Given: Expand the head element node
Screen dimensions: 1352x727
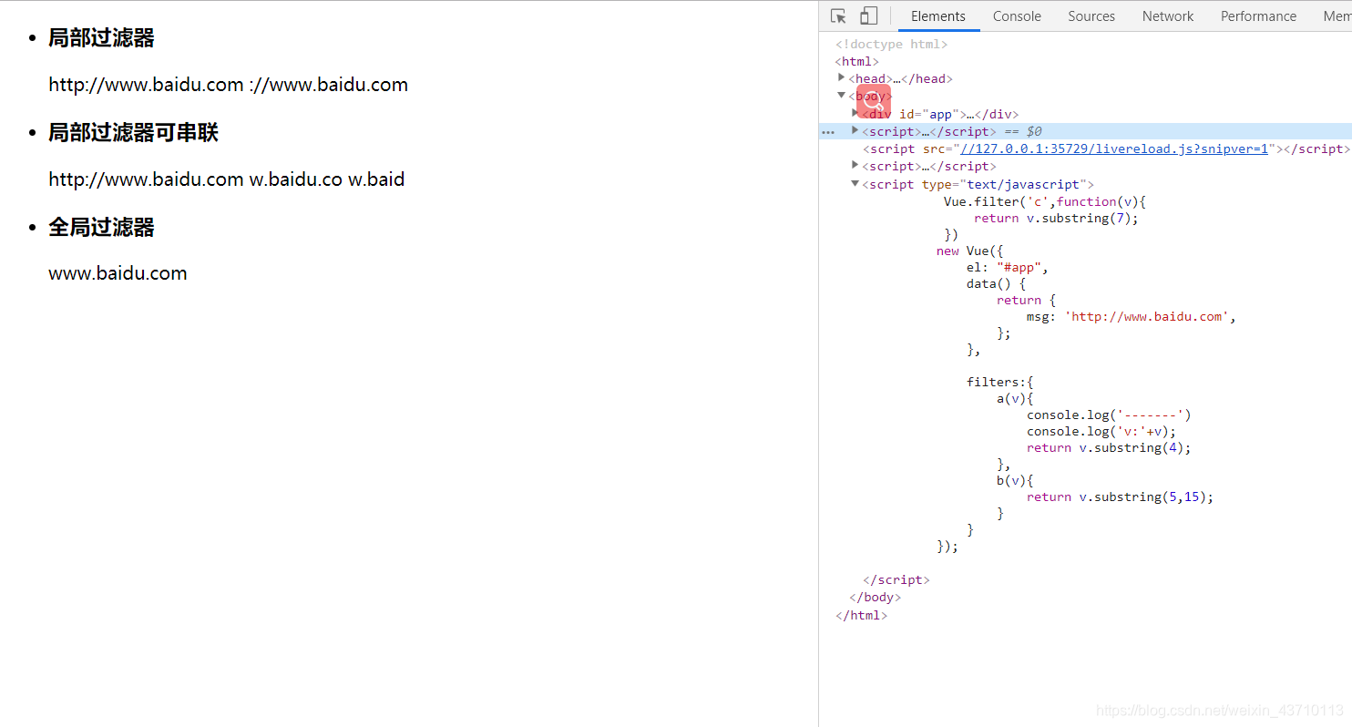Looking at the screenshot, I should [842, 78].
